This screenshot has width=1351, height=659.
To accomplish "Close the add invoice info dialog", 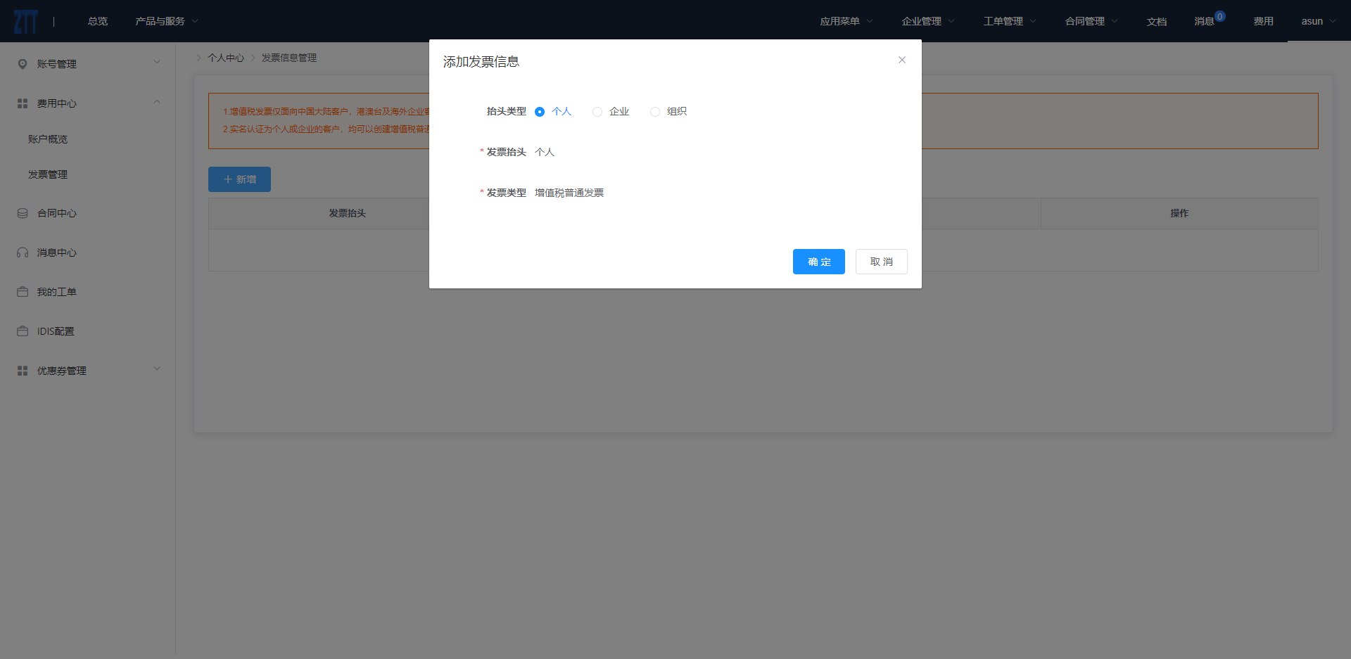I will click(901, 60).
